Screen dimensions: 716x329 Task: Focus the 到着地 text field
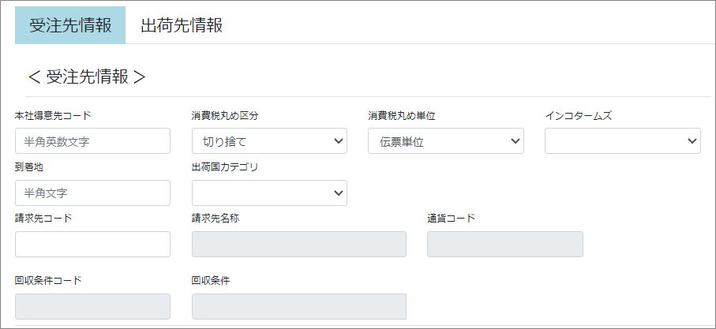tap(92, 193)
